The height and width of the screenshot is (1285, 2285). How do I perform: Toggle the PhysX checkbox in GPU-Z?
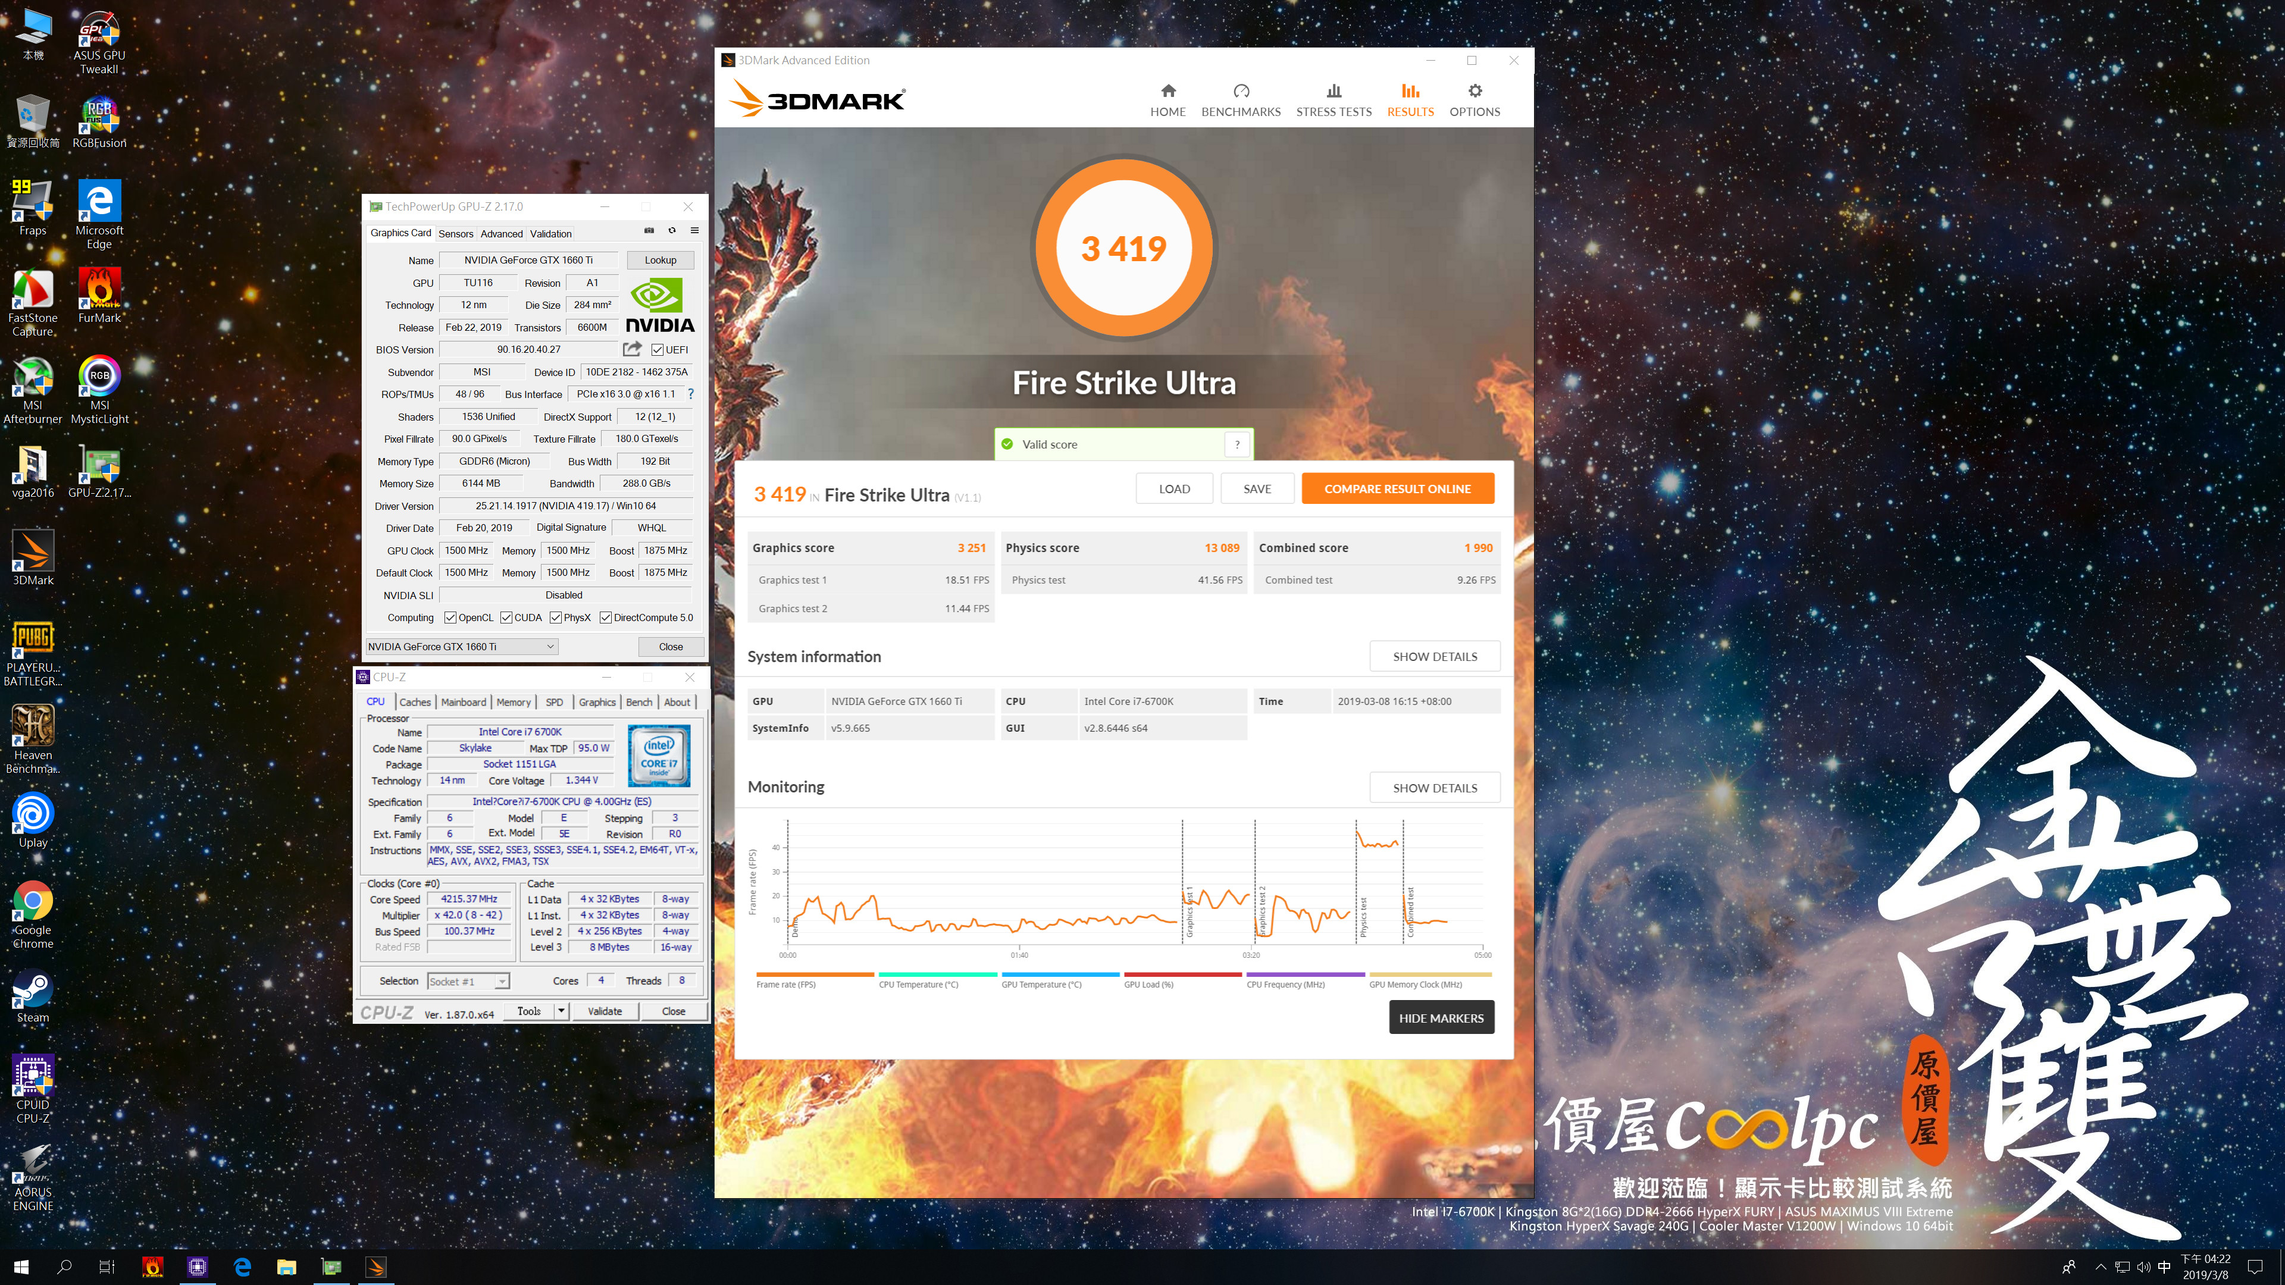555,618
